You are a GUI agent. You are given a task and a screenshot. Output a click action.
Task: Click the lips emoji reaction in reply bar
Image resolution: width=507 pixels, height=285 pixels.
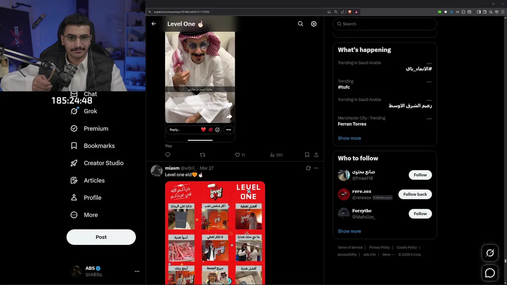click(210, 129)
